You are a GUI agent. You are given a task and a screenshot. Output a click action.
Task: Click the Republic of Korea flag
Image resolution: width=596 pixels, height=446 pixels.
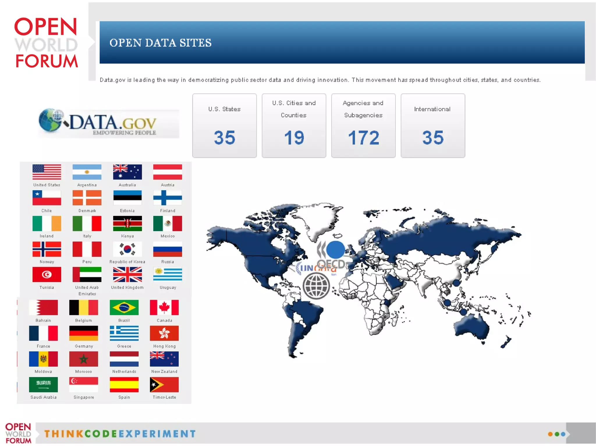coord(127,249)
